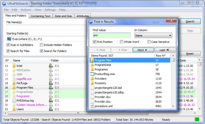Image resolution: width=205 pixels, height=124 pixels.
Task: Toggle the Search for Folders checkbox
Action: (x=42, y=51)
